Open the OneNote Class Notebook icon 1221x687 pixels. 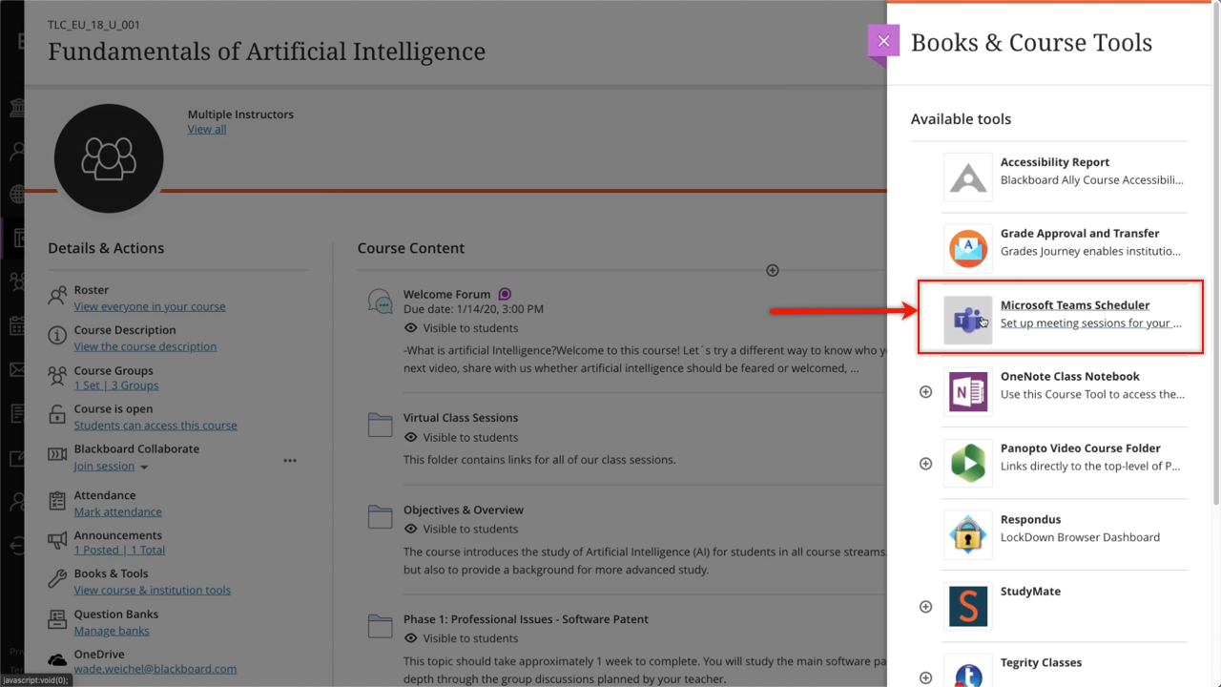967,392
